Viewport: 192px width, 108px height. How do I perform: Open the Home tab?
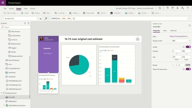pos(11,8)
